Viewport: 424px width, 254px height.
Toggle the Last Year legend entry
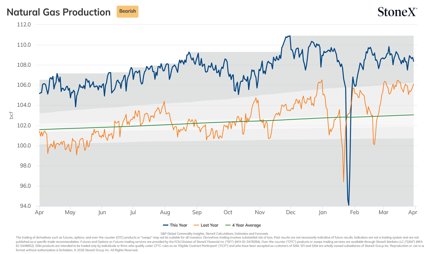206,225
